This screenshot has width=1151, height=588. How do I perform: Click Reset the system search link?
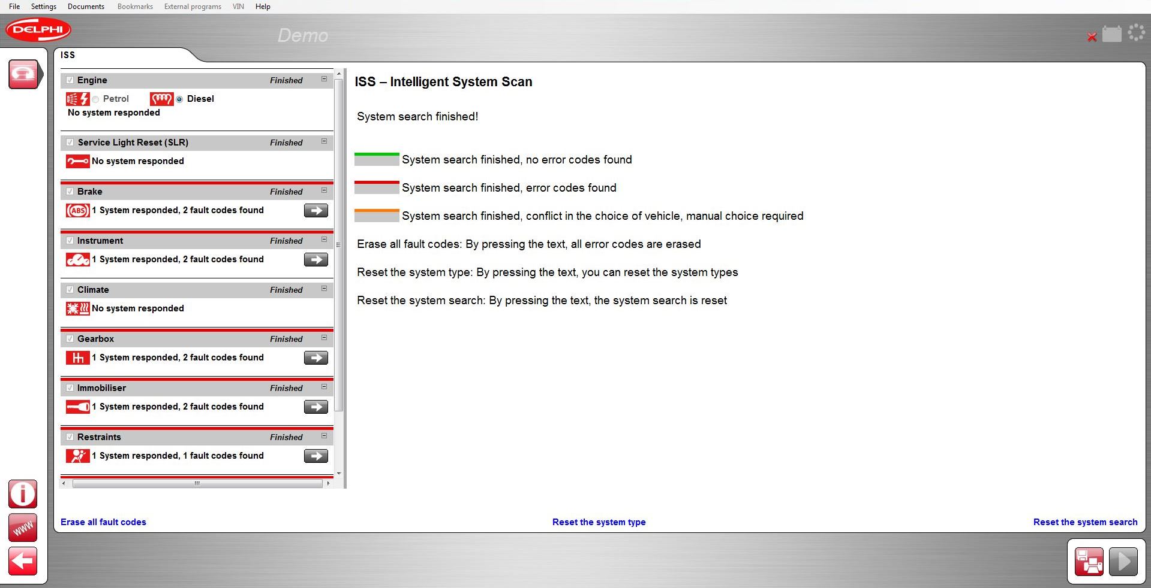pyautogui.click(x=1085, y=522)
